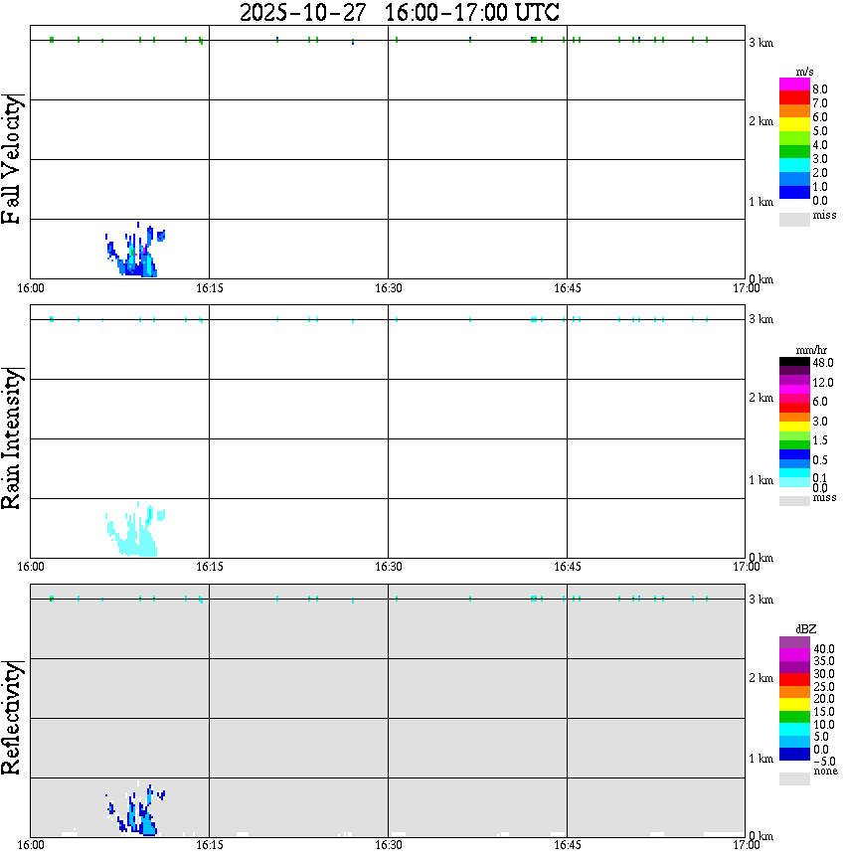Viewport: 845px width, 863px height.
Task: Click the '40.0' value in the dBZ legend
Action: tap(824, 649)
